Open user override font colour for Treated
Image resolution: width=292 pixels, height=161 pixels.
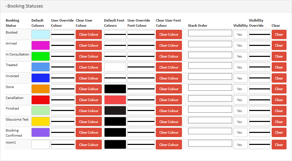[141, 67]
